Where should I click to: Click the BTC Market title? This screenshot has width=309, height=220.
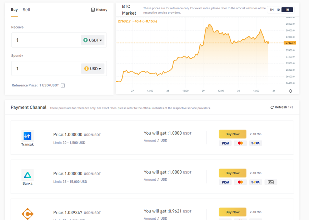[x=129, y=10]
